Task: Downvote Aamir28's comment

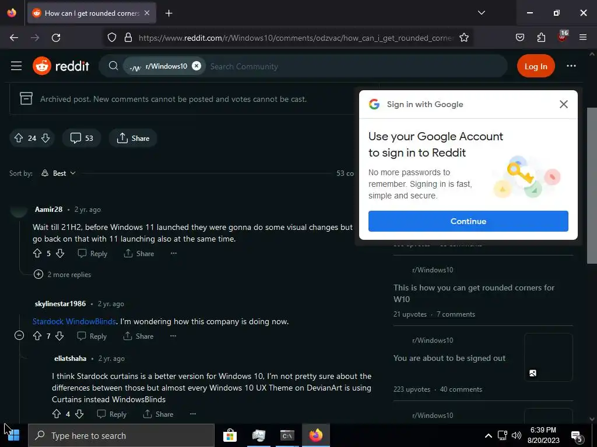Action: click(60, 253)
